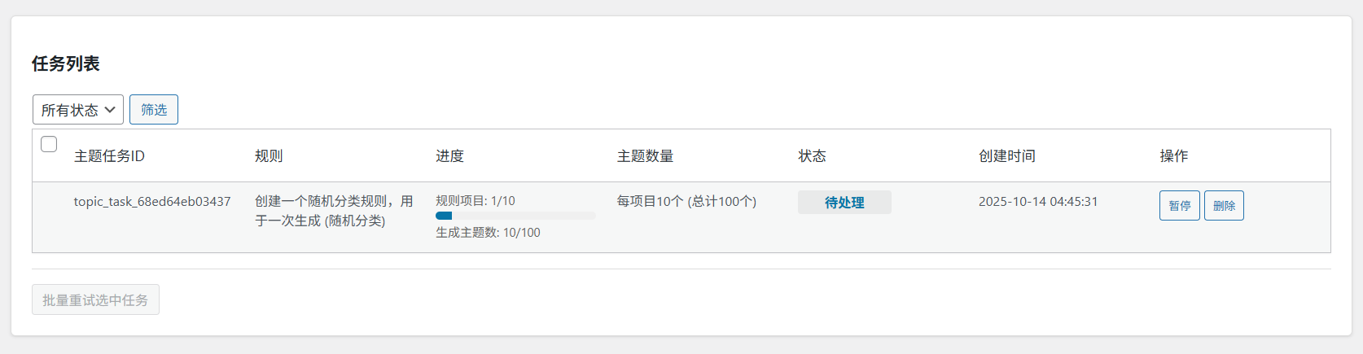Click the 主题数量 column header
The image size is (1363, 354).
[645, 156]
